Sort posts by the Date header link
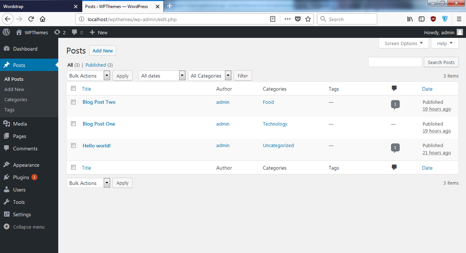This screenshot has width=466, height=253. coord(427,89)
